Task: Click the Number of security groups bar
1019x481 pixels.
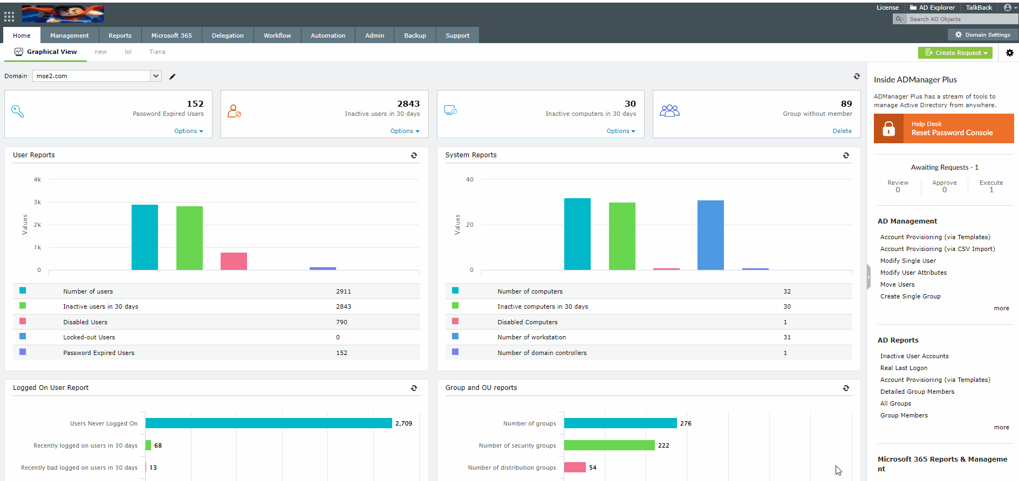Action: click(609, 445)
